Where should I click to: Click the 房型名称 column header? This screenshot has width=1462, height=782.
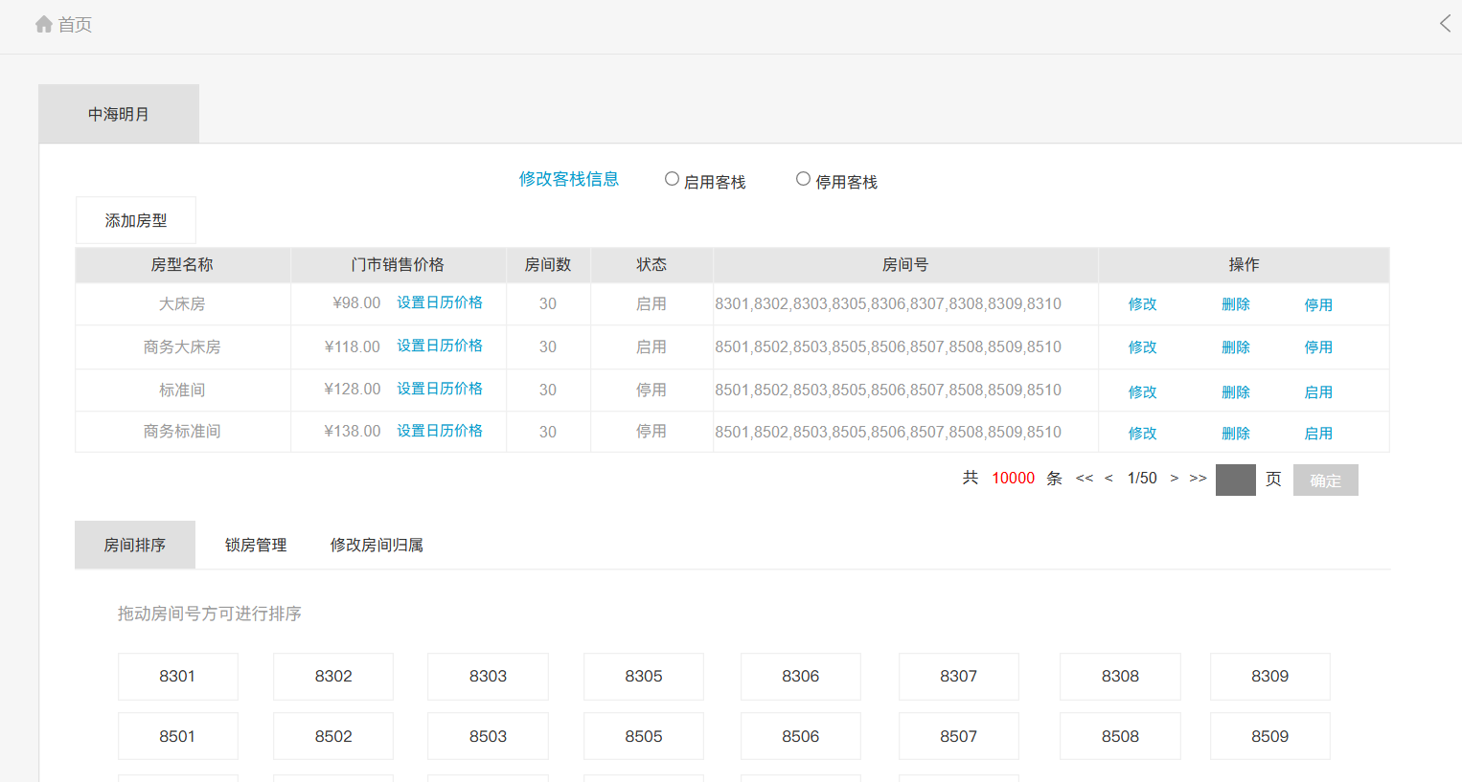(x=182, y=265)
